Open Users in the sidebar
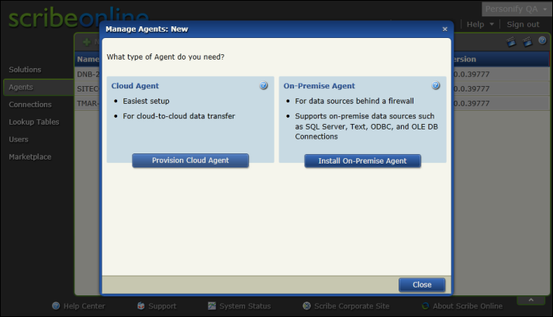 point(19,140)
